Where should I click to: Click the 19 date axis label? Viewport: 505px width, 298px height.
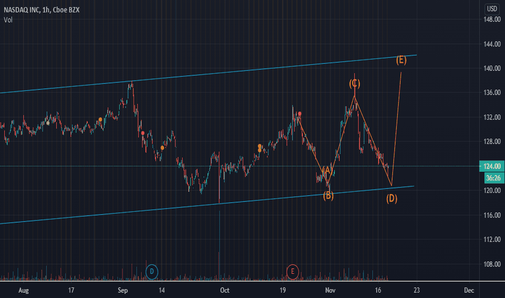pyautogui.click(x=282, y=290)
